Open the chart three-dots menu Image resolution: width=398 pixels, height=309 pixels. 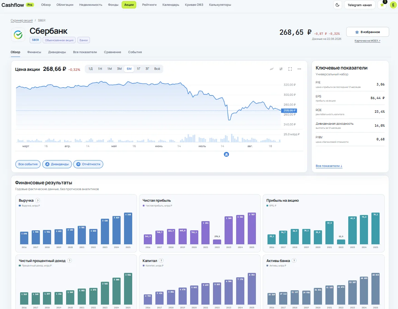coord(299,69)
